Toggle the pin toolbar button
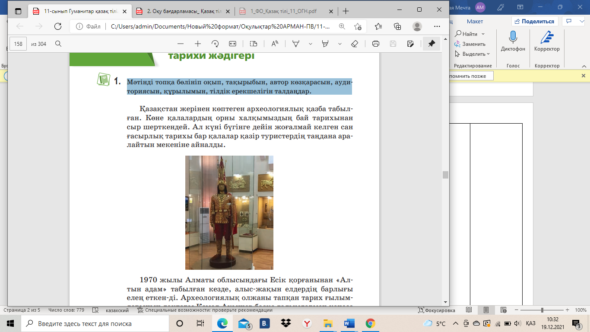 [x=431, y=44]
